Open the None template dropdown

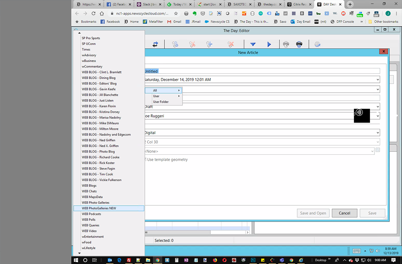(x=372, y=151)
